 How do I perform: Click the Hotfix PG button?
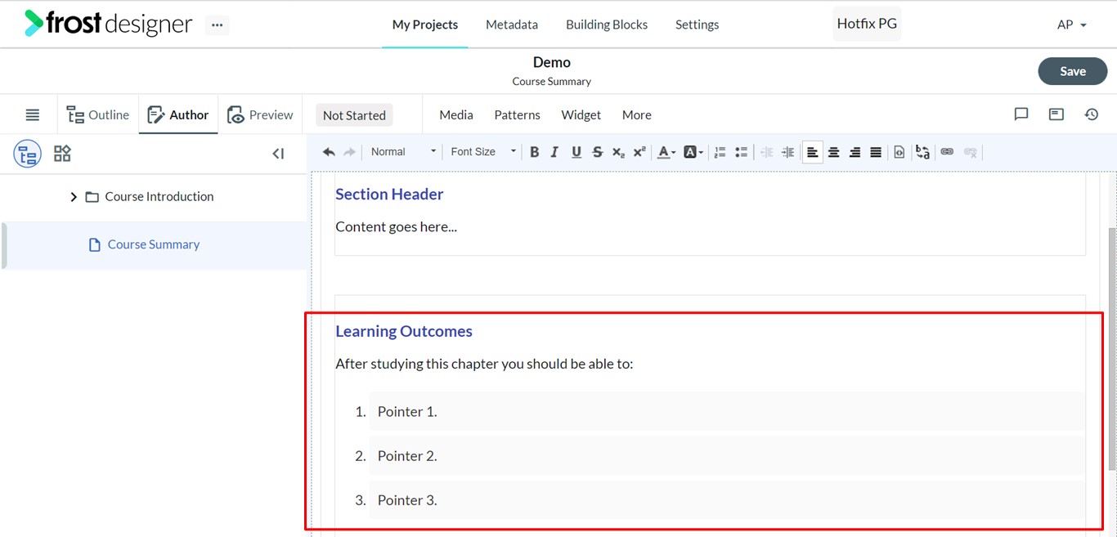point(867,24)
